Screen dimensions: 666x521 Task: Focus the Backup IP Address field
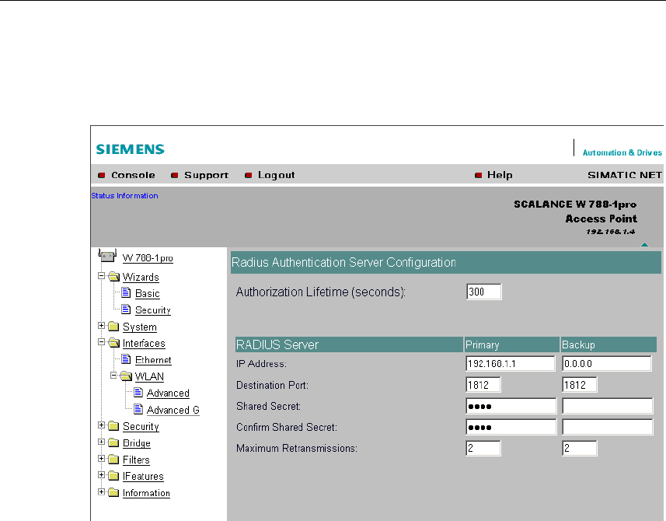607,363
